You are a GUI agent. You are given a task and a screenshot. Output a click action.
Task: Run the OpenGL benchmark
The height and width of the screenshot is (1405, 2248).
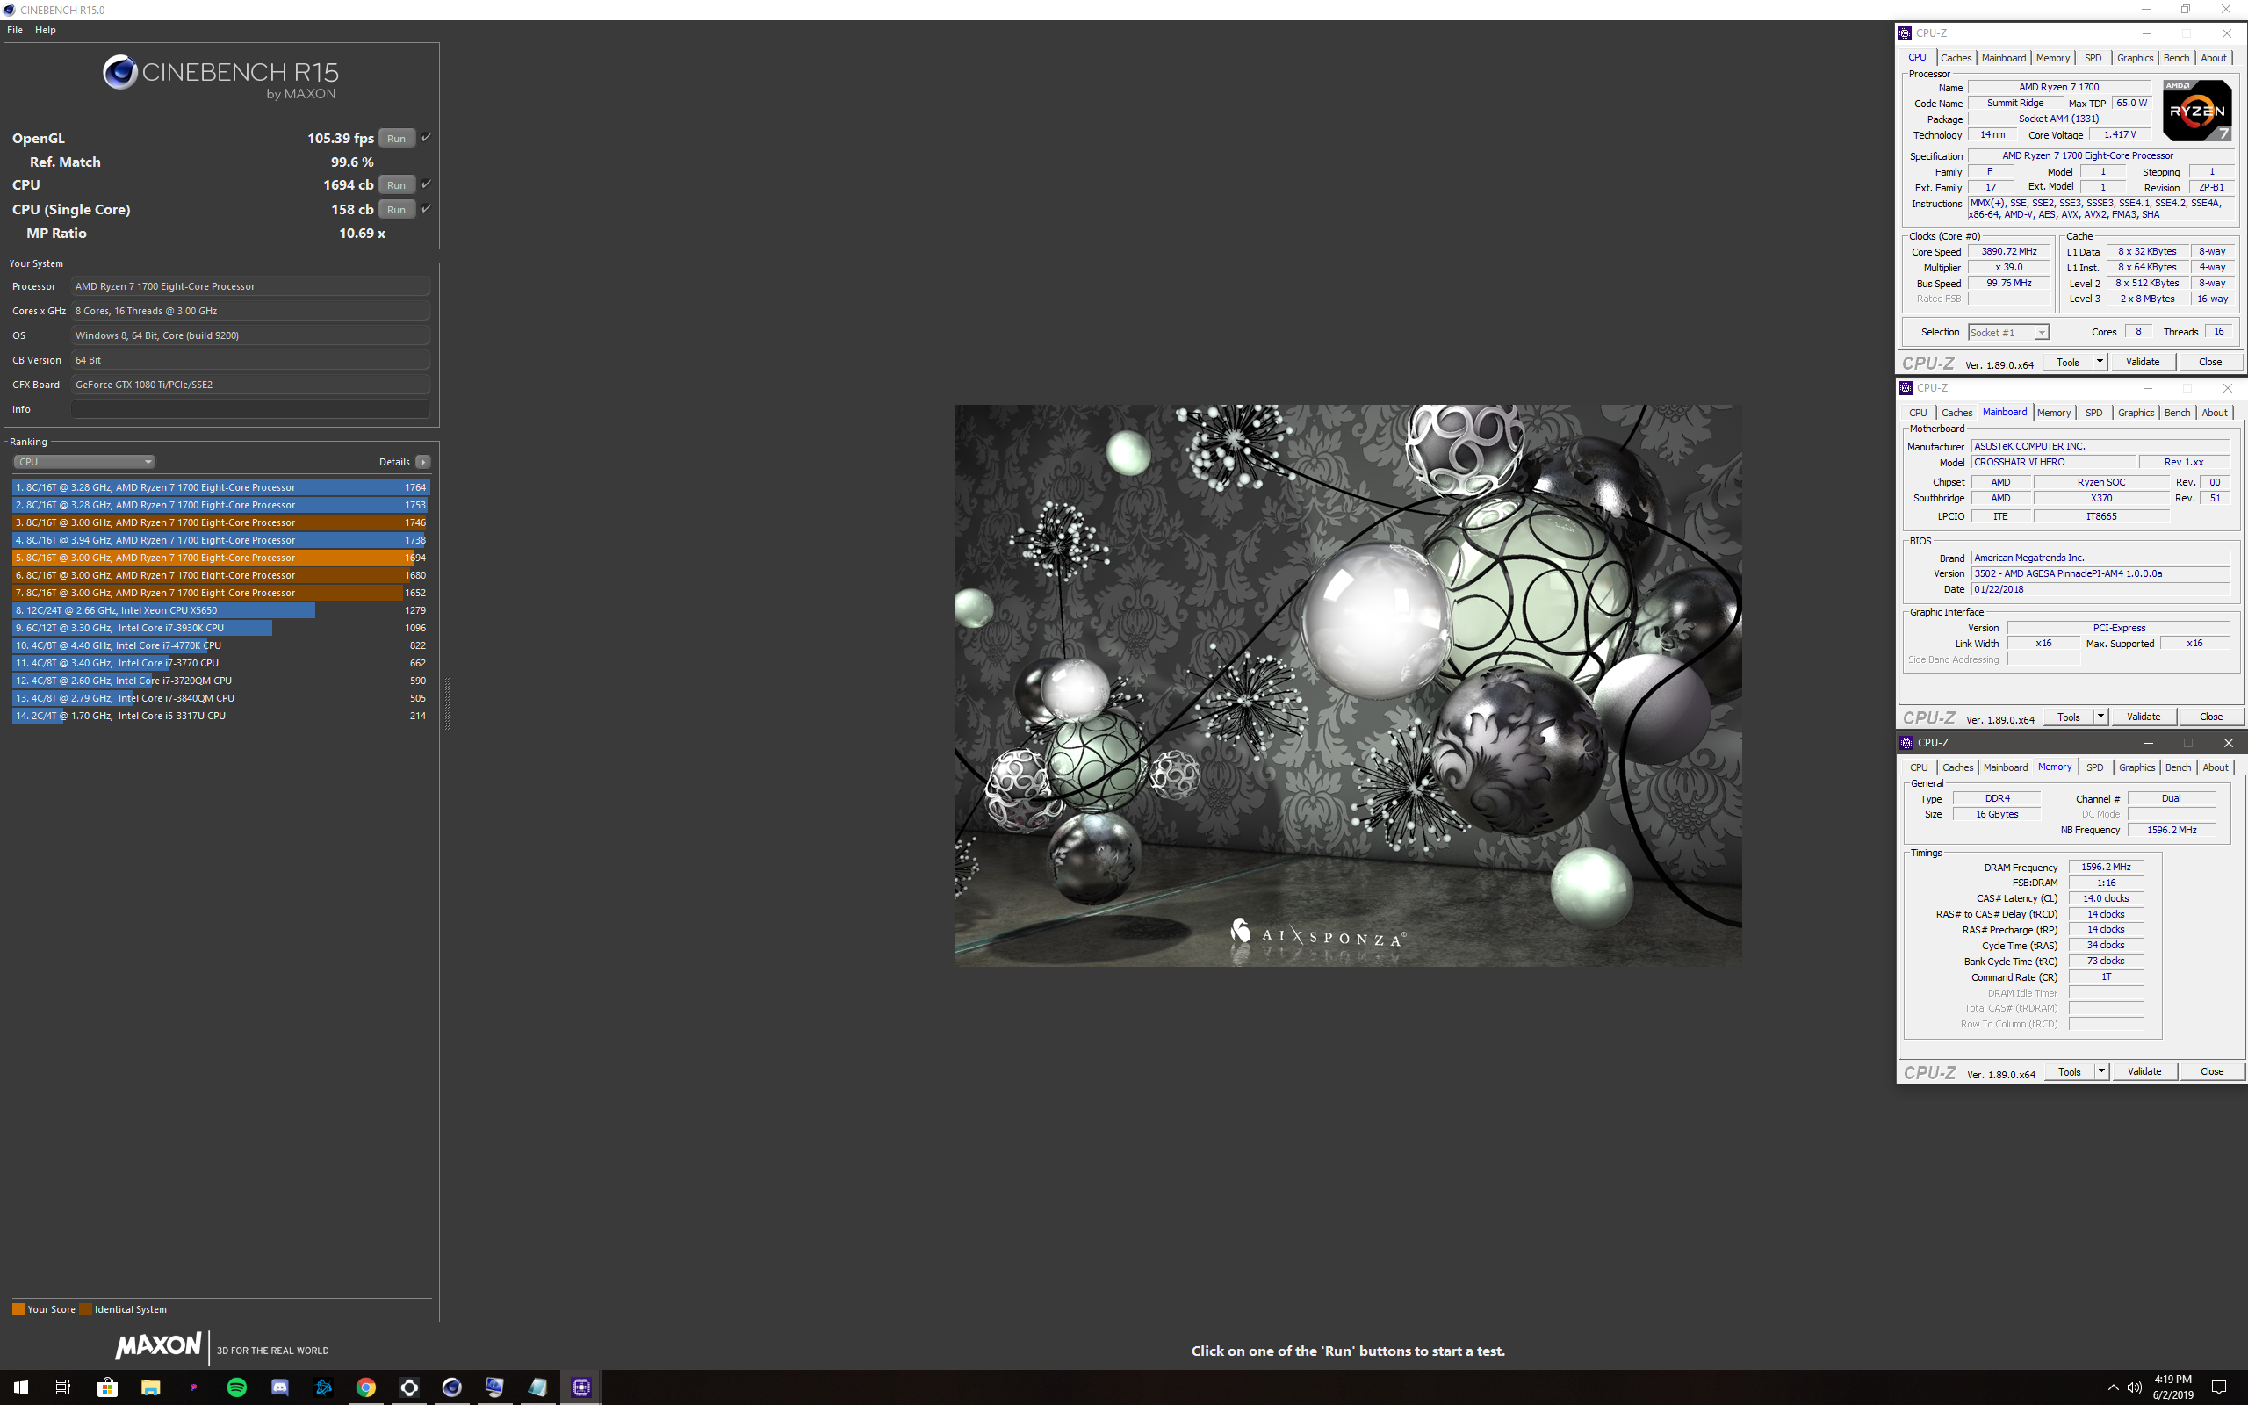click(x=397, y=139)
